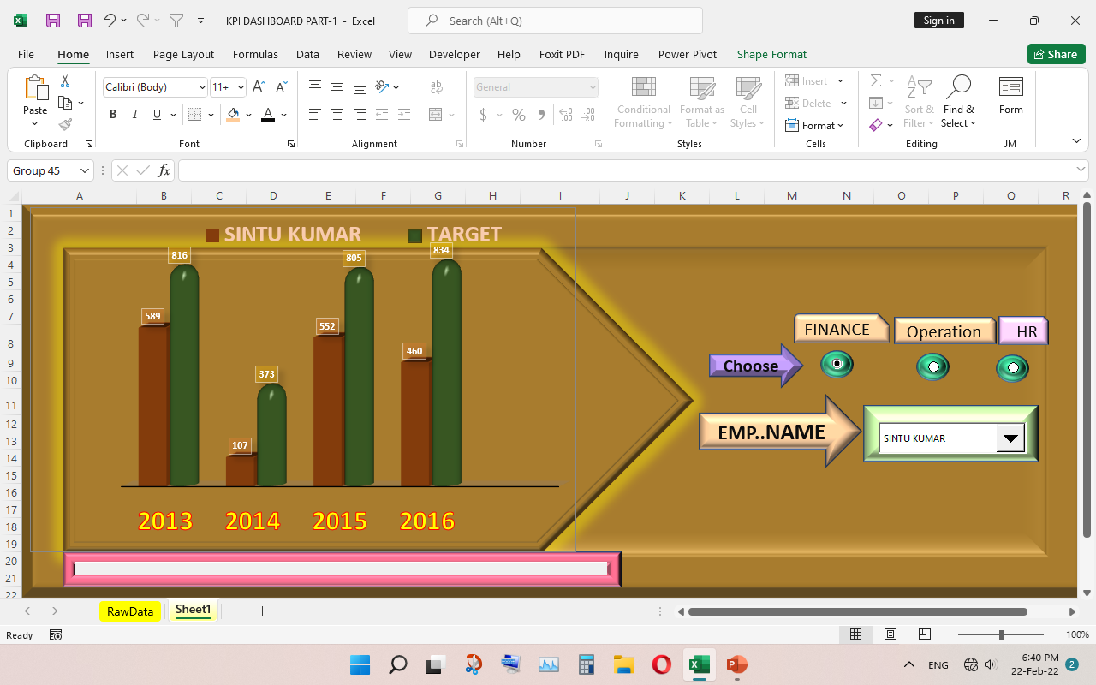Click the Italic formatting icon
1096x685 pixels.
pos(134,115)
